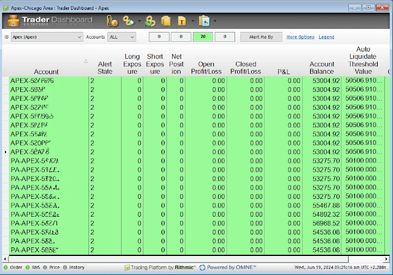Click the Accounts label beside ALL dropdown
Viewport: 393px width, 275px height.
click(95, 37)
